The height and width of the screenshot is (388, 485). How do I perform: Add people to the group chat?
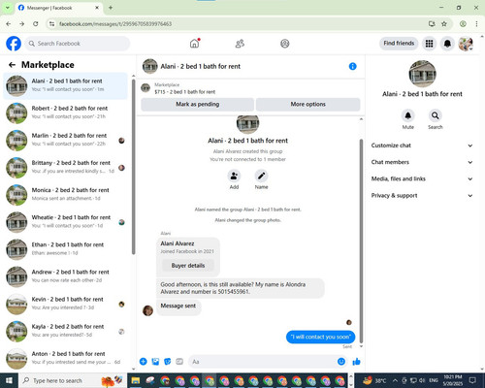[x=234, y=176]
